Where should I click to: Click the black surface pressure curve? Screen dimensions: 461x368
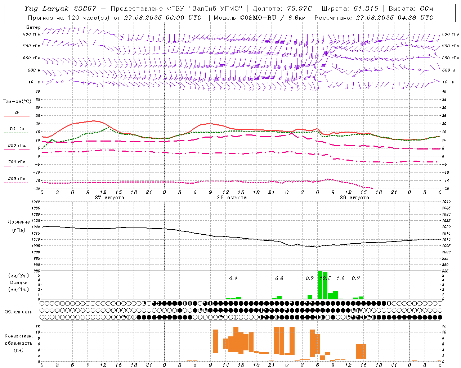coord(241,238)
